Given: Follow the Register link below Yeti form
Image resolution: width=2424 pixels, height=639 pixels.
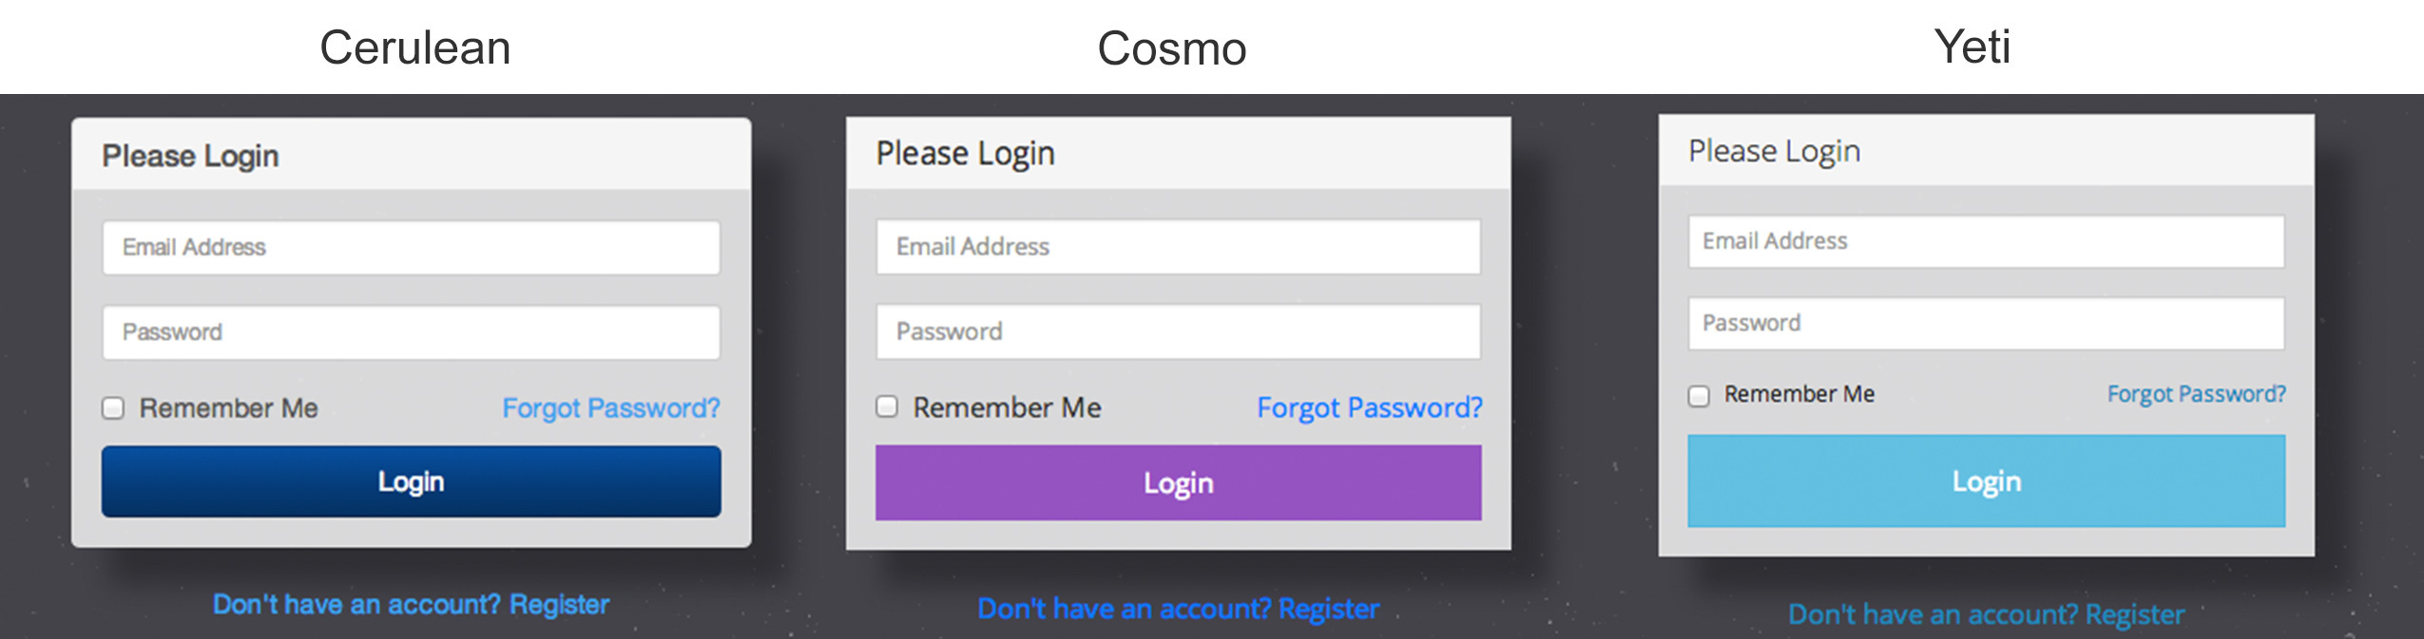Looking at the screenshot, I should tap(2134, 615).
